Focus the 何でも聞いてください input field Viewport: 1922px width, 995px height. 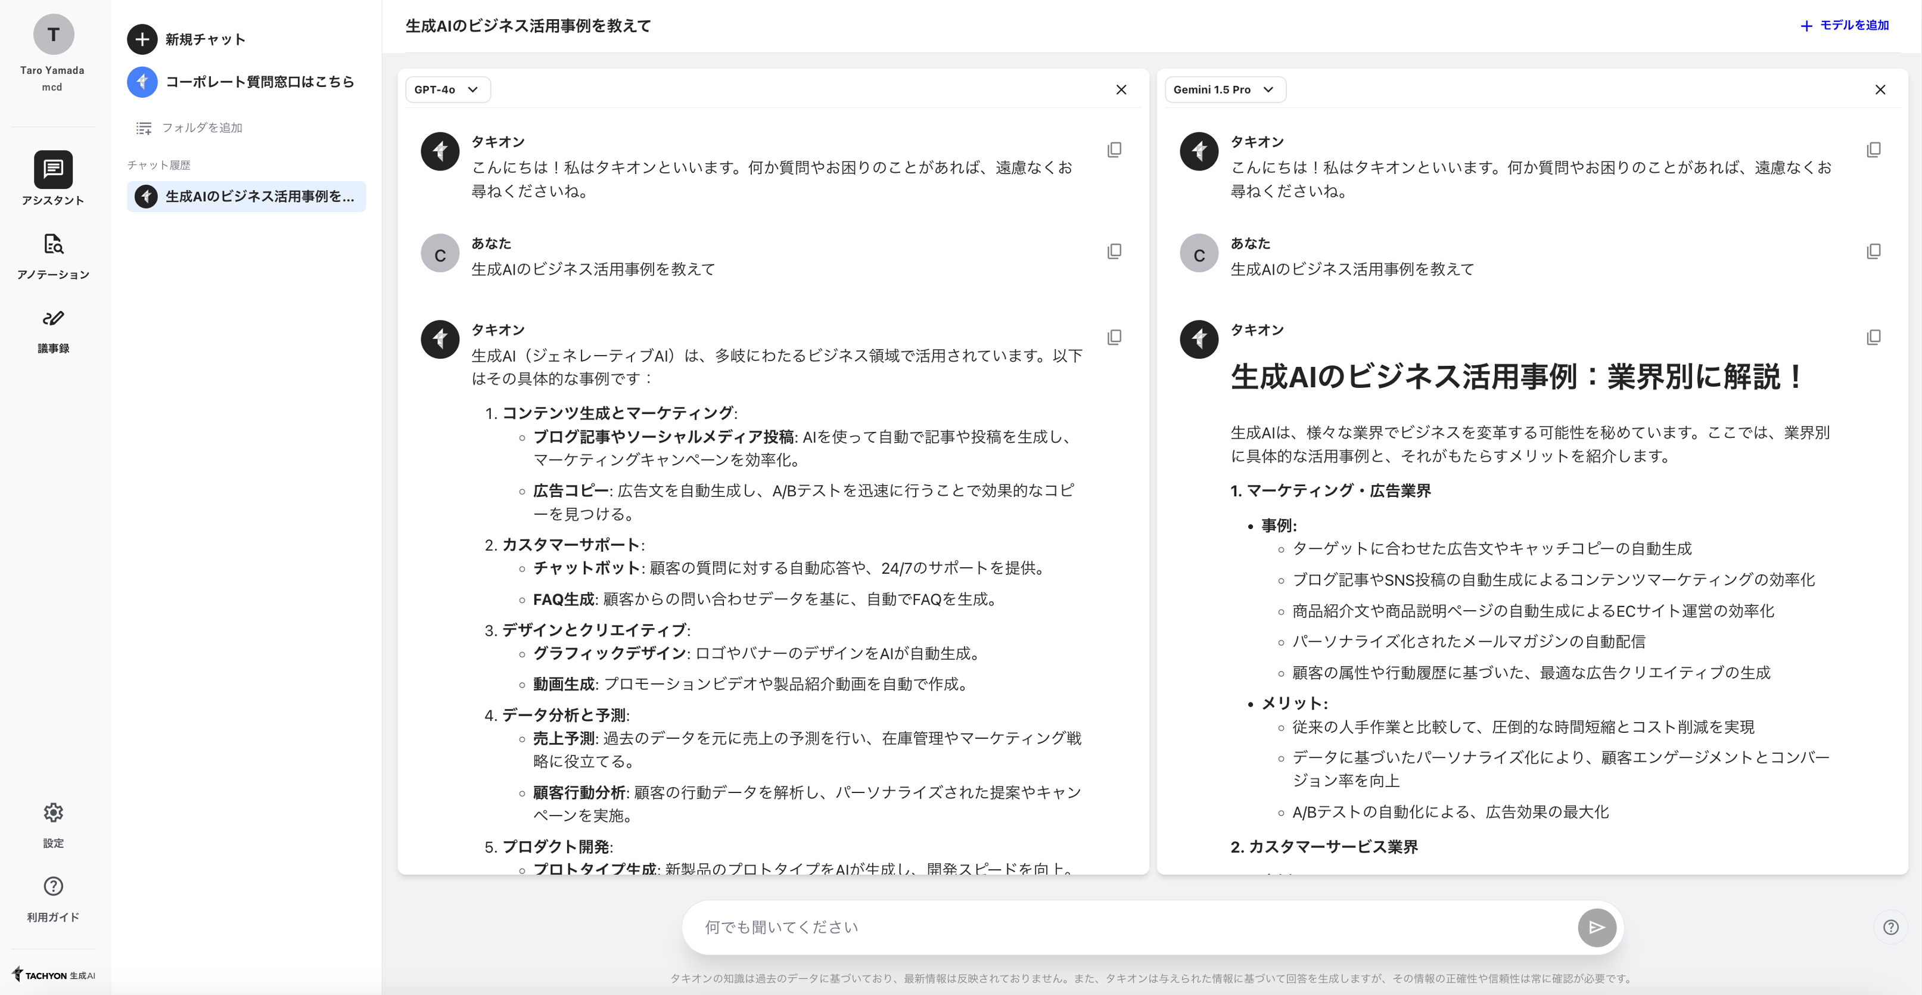1119,927
